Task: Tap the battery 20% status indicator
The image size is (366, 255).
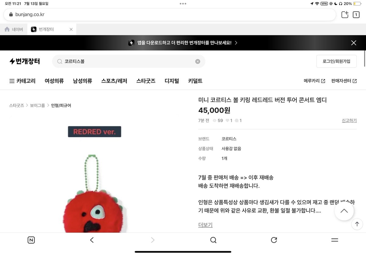Action: [x=353, y=4]
